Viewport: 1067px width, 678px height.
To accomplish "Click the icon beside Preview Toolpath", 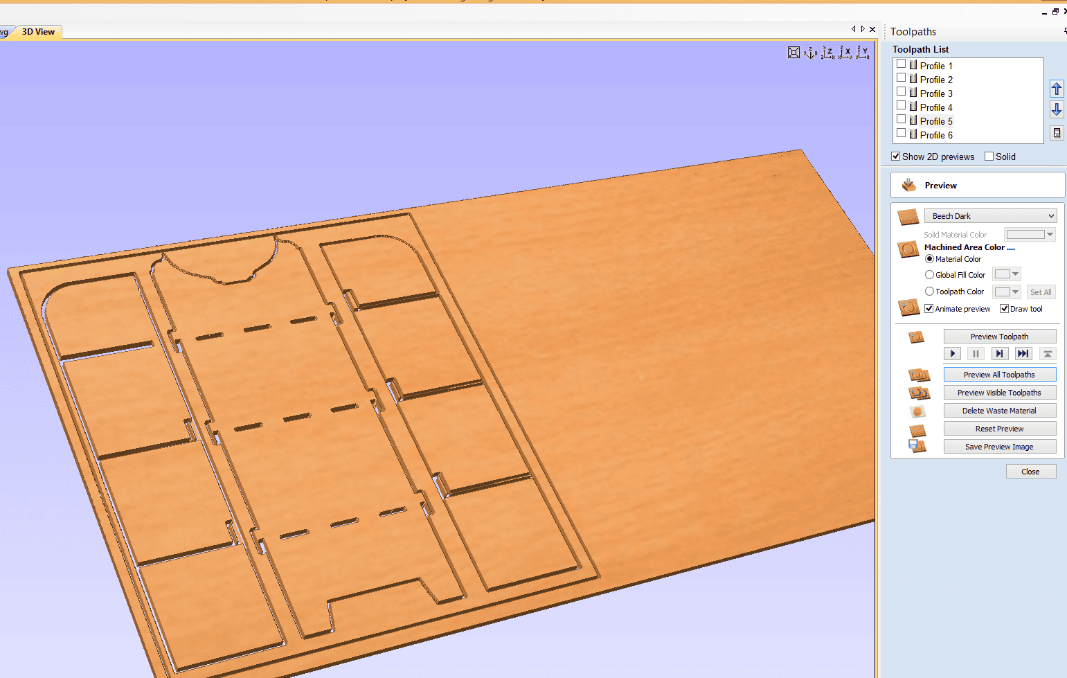I will click(x=917, y=337).
